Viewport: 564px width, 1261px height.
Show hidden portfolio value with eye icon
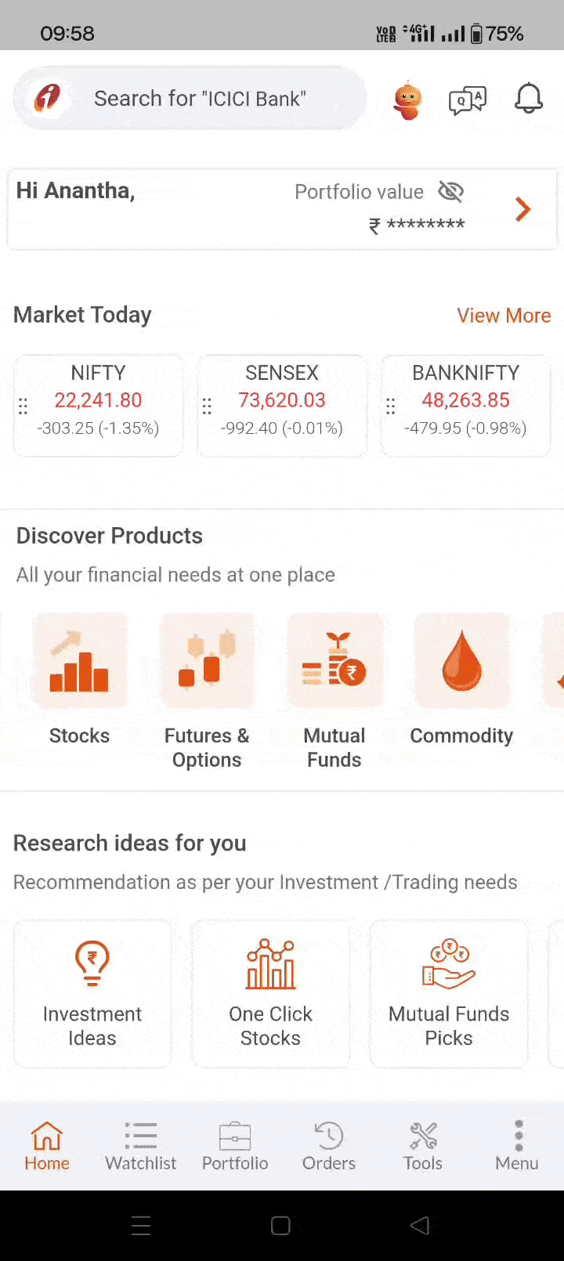coord(451,191)
